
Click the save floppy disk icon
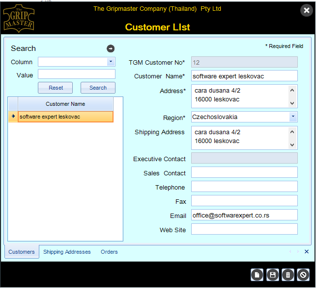(x=272, y=275)
